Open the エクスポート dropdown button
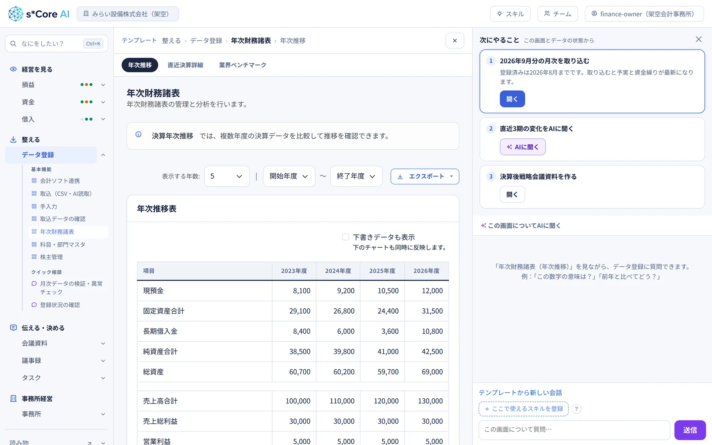This screenshot has width=712, height=445. [x=425, y=176]
